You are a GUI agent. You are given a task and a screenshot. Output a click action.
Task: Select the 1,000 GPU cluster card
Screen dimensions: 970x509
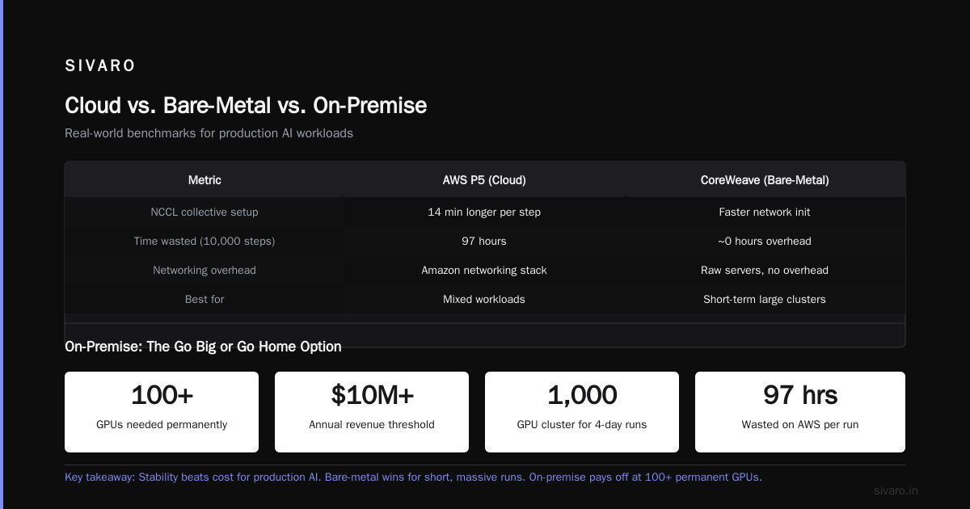click(582, 412)
